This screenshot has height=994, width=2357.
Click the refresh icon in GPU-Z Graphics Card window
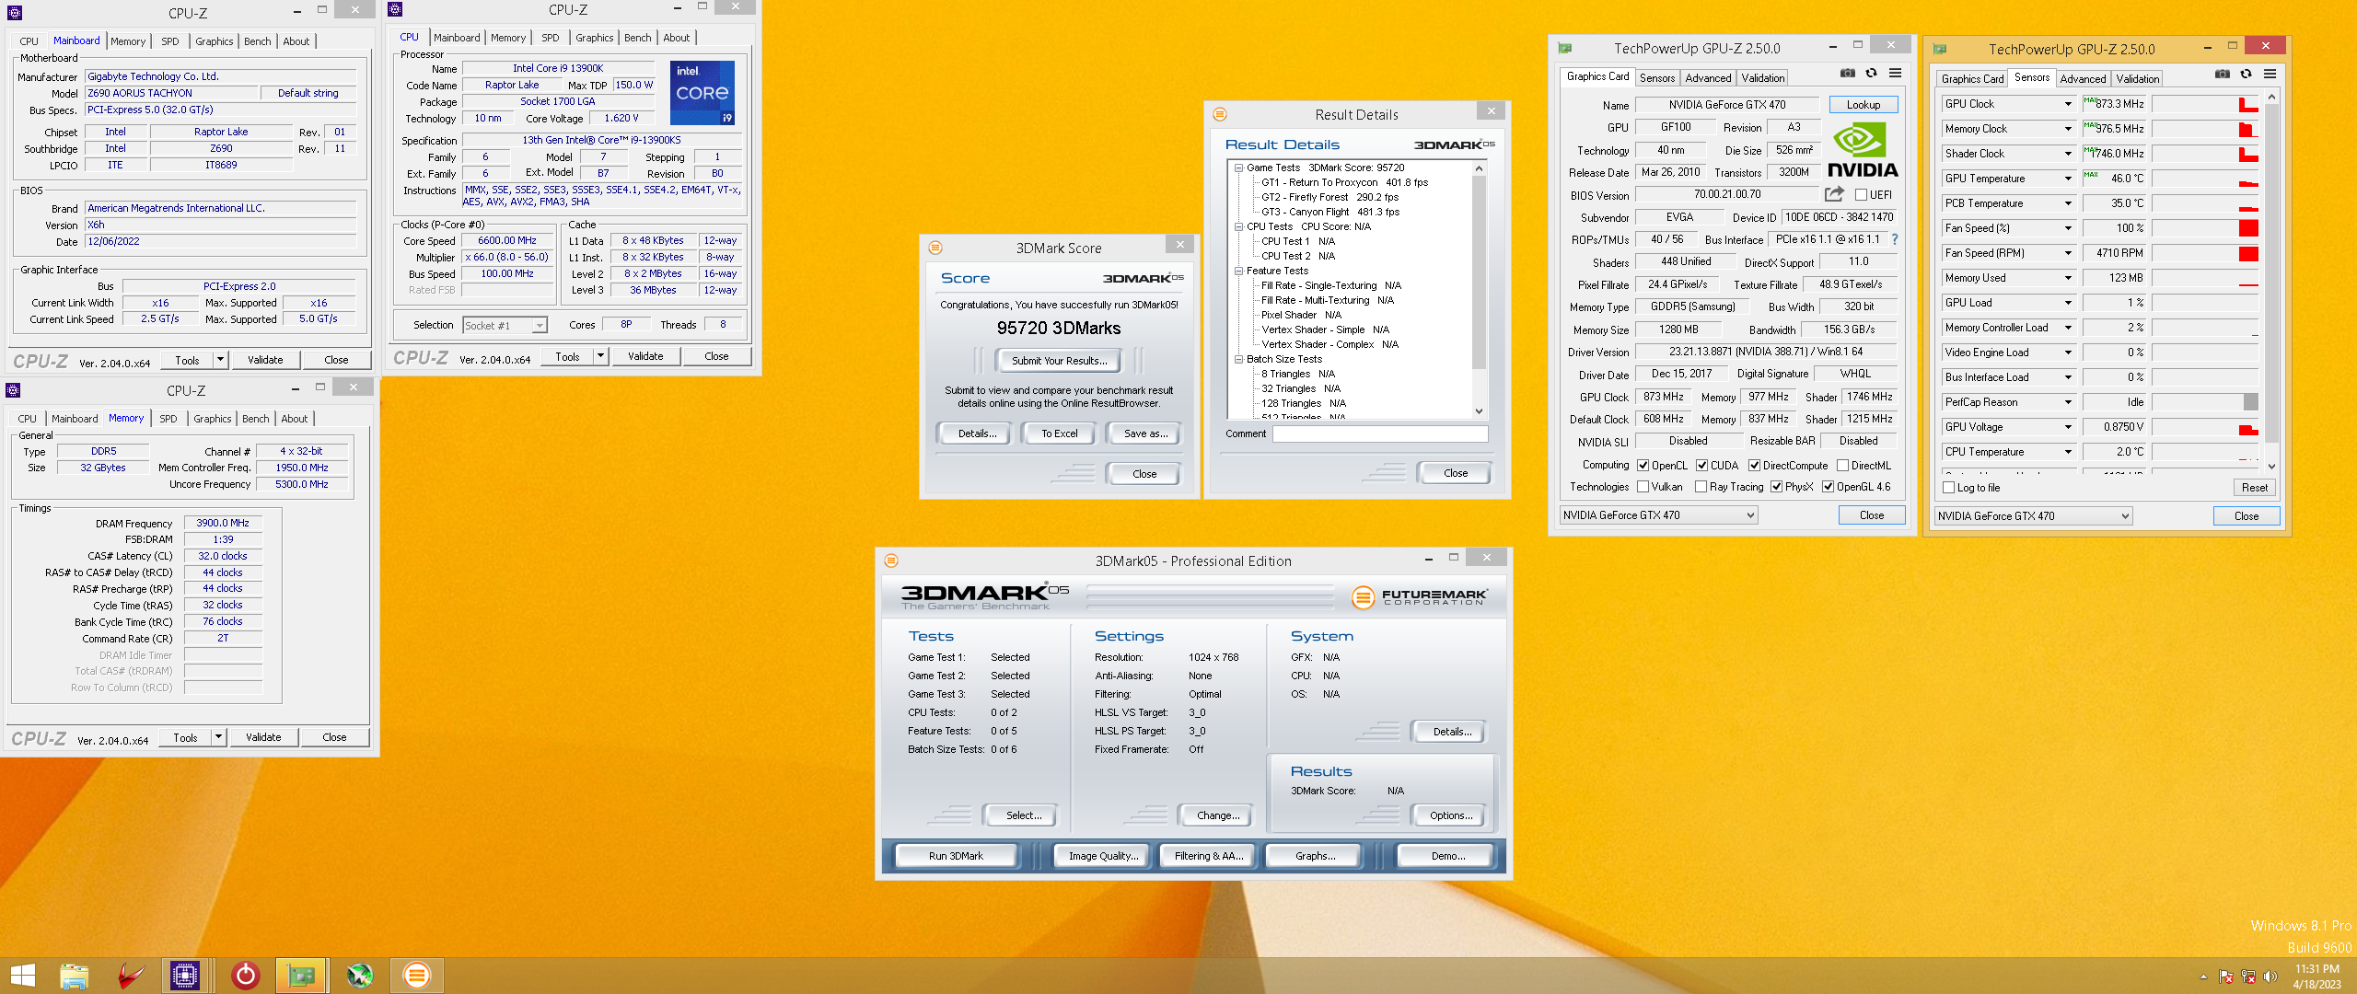(1871, 74)
